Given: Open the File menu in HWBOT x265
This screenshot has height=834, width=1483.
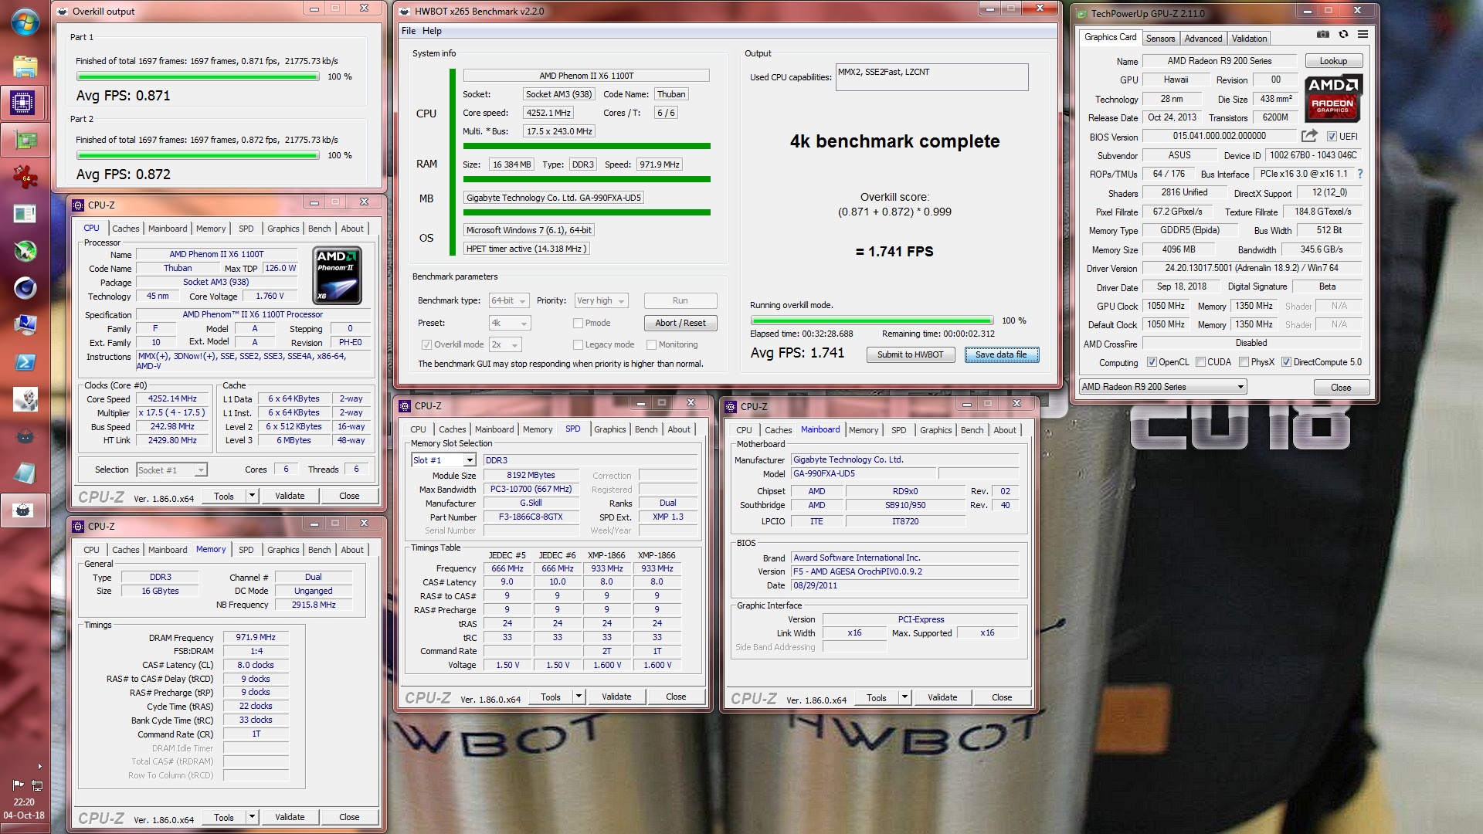Looking at the screenshot, I should (x=409, y=31).
